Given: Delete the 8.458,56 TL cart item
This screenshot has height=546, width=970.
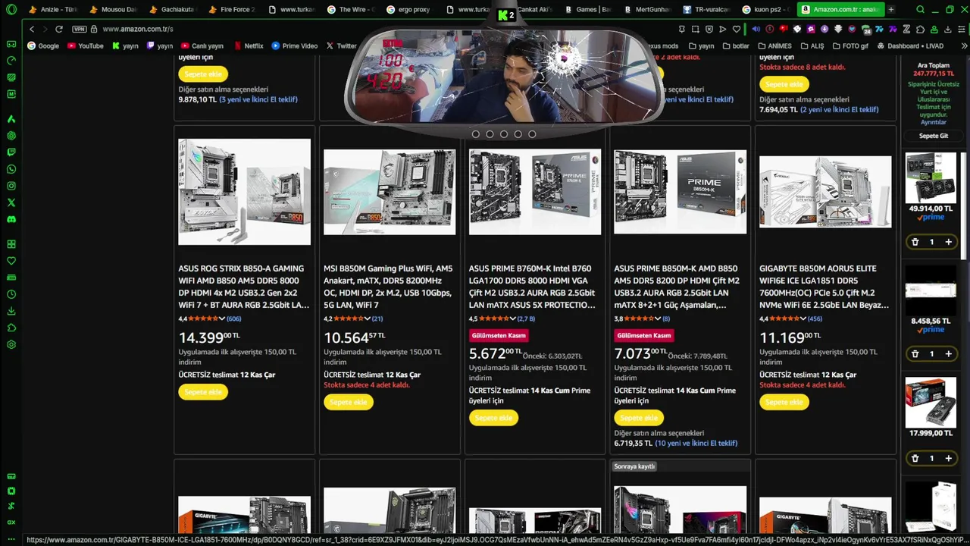Looking at the screenshot, I should 915,354.
